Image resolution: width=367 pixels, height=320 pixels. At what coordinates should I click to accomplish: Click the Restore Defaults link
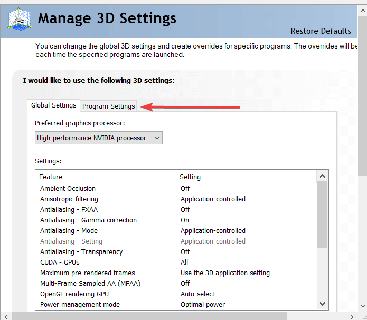click(x=321, y=31)
